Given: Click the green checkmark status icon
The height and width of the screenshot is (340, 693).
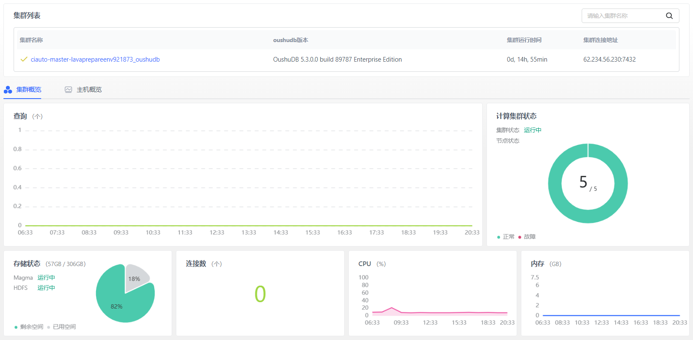Looking at the screenshot, I should (x=24, y=59).
